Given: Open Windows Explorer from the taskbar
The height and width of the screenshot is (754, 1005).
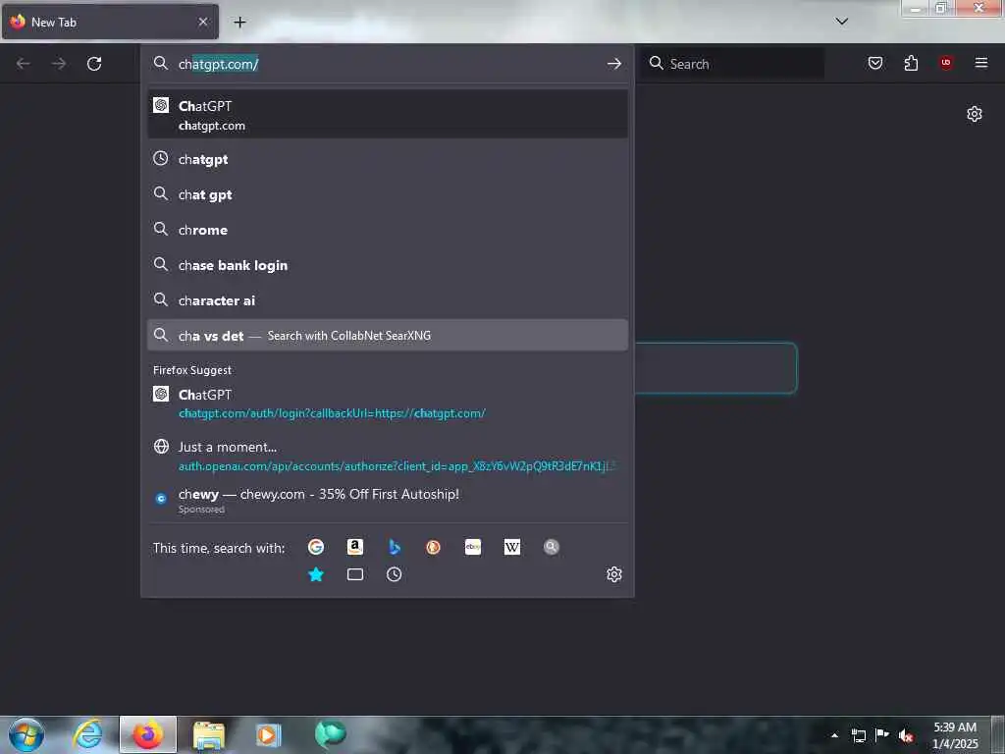Looking at the screenshot, I should coord(209,734).
